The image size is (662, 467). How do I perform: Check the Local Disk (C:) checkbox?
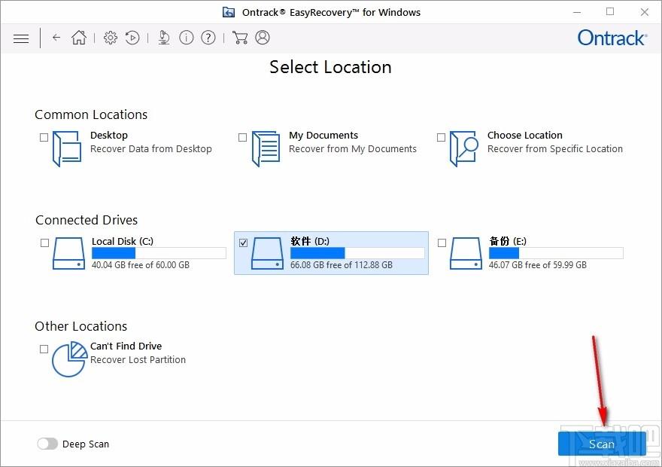[44, 243]
